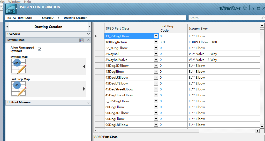Image resolution: width=265 pixels, height=141 pixels.
Task: Open the End Prep Map table editor icon
Action: [x=19, y=89]
